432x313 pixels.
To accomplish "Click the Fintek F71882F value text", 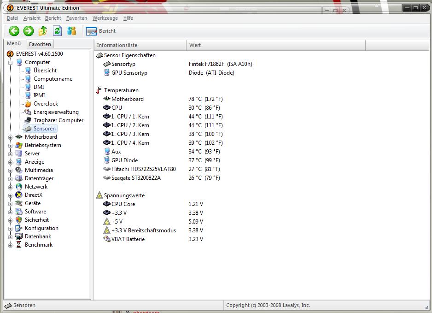I will (x=221, y=64).
